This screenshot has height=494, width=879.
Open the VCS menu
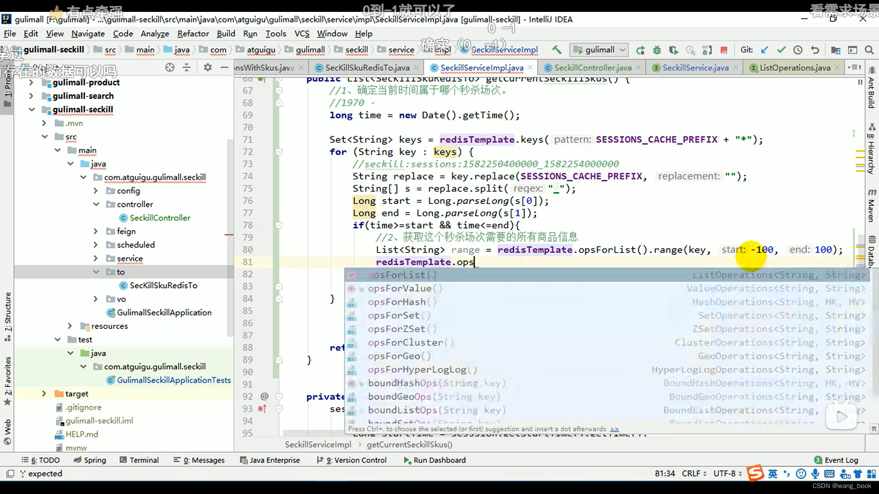[302, 33]
